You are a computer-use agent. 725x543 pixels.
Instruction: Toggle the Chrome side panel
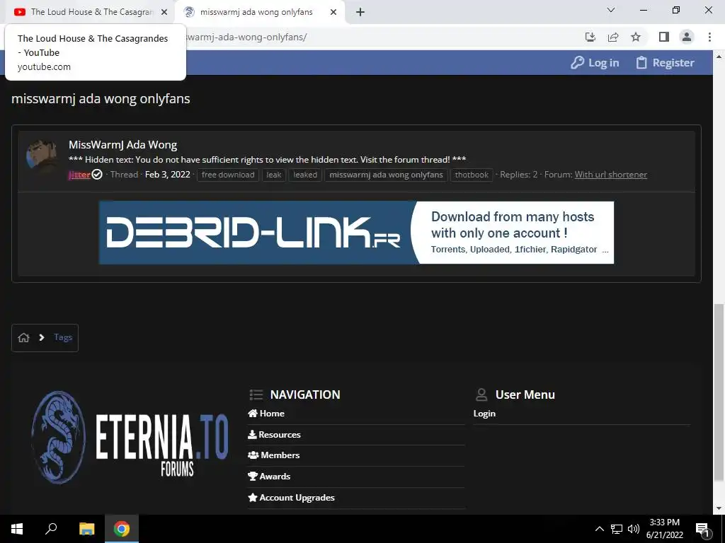coord(664,37)
